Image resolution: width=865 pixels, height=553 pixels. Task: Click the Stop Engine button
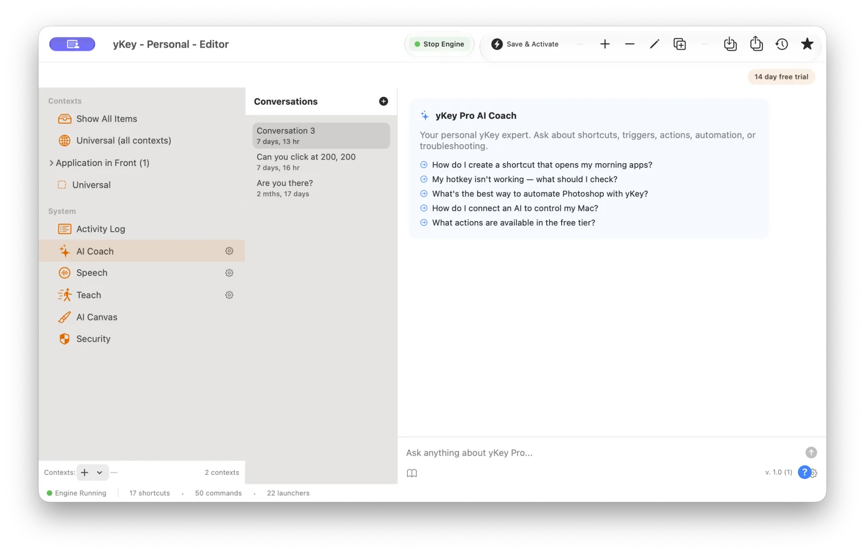439,44
